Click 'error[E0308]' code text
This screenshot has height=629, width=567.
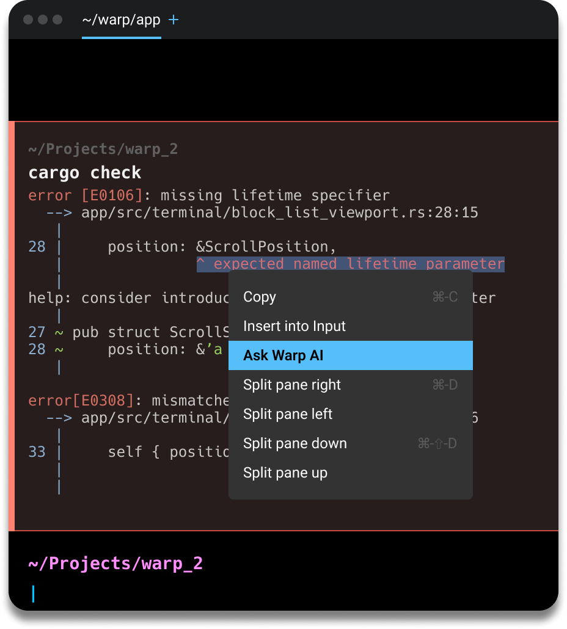tap(81, 401)
